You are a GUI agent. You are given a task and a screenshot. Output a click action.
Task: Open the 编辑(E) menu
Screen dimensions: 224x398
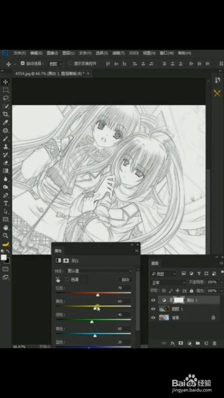click(36, 53)
